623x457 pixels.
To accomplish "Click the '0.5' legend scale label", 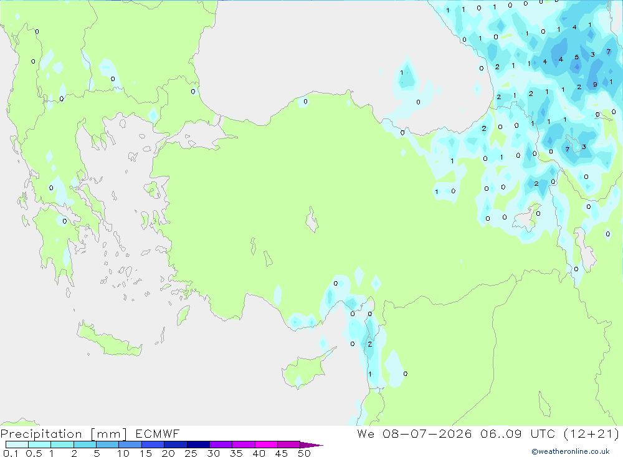I will (x=34, y=453).
